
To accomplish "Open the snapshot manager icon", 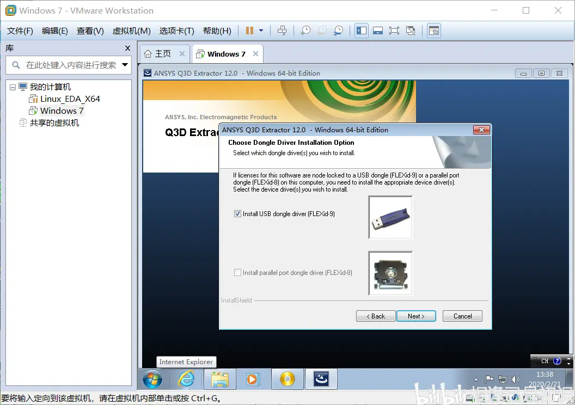I will 338,31.
